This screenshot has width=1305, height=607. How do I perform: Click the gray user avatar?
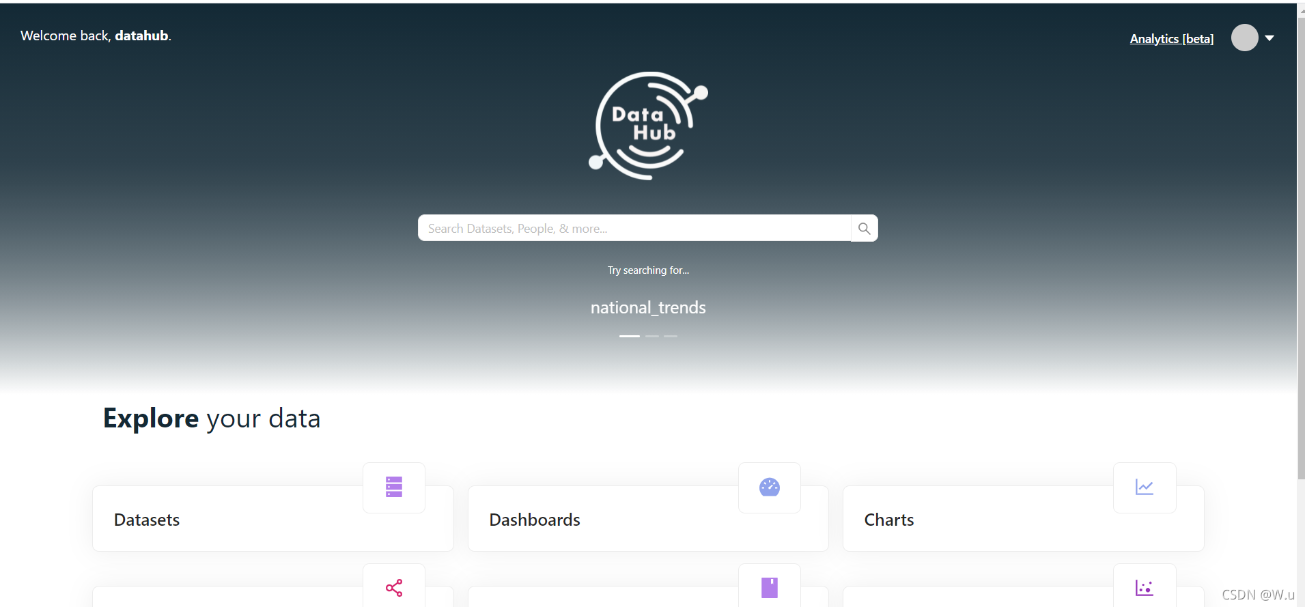pyautogui.click(x=1245, y=38)
